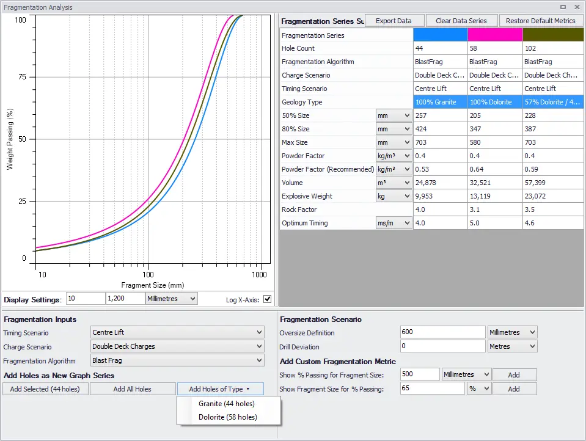Open the Display Settings Millimetres dropdown

point(170,298)
